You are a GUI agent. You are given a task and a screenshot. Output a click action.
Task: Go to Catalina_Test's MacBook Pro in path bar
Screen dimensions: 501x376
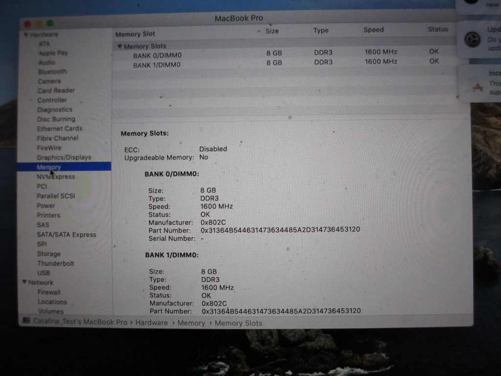point(80,322)
